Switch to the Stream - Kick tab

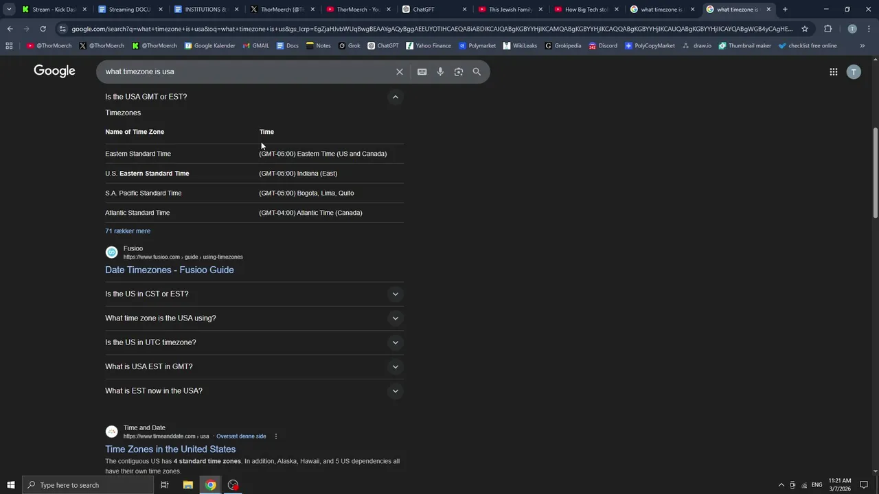pyautogui.click(x=54, y=10)
